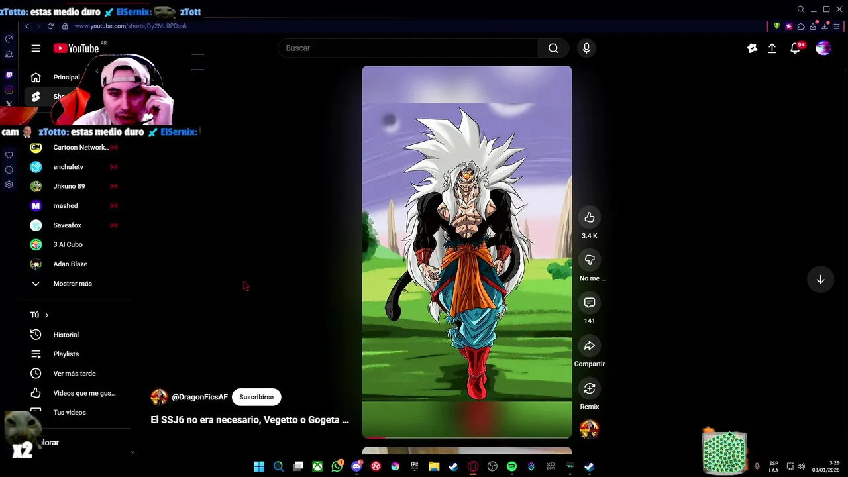Click the star badge icon in YouTube's header
The height and width of the screenshot is (477, 848).
click(x=752, y=48)
